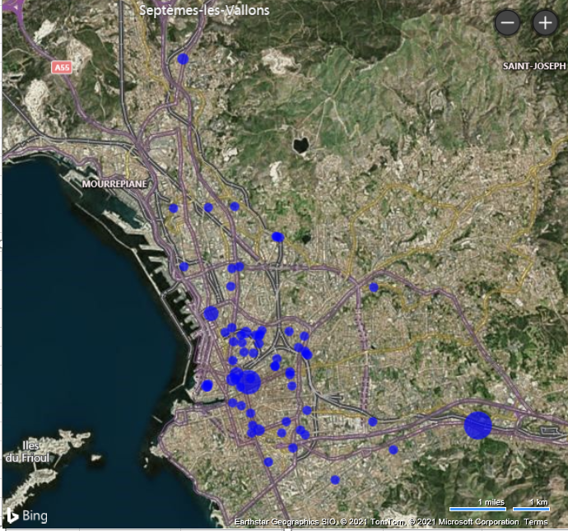Viewport: 568px width, 531px height.
Task: Zoom out using the minus button
Action: [508, 23]
